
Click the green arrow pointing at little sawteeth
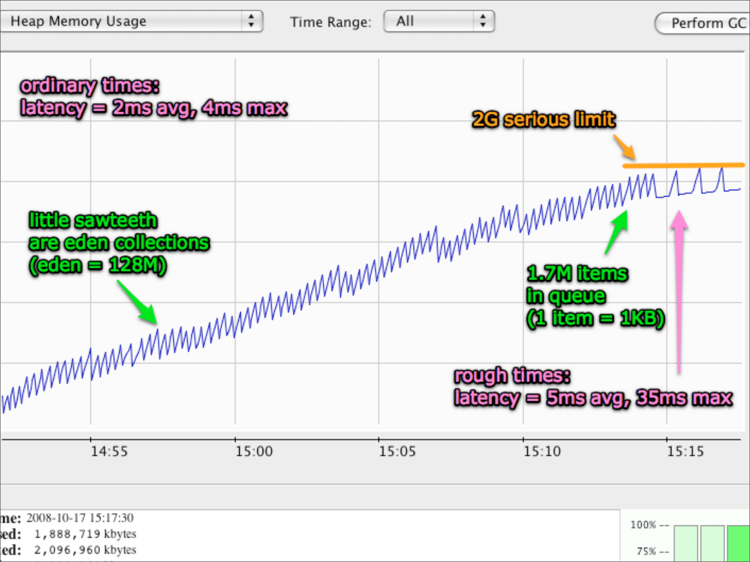[x=138, y=302]
